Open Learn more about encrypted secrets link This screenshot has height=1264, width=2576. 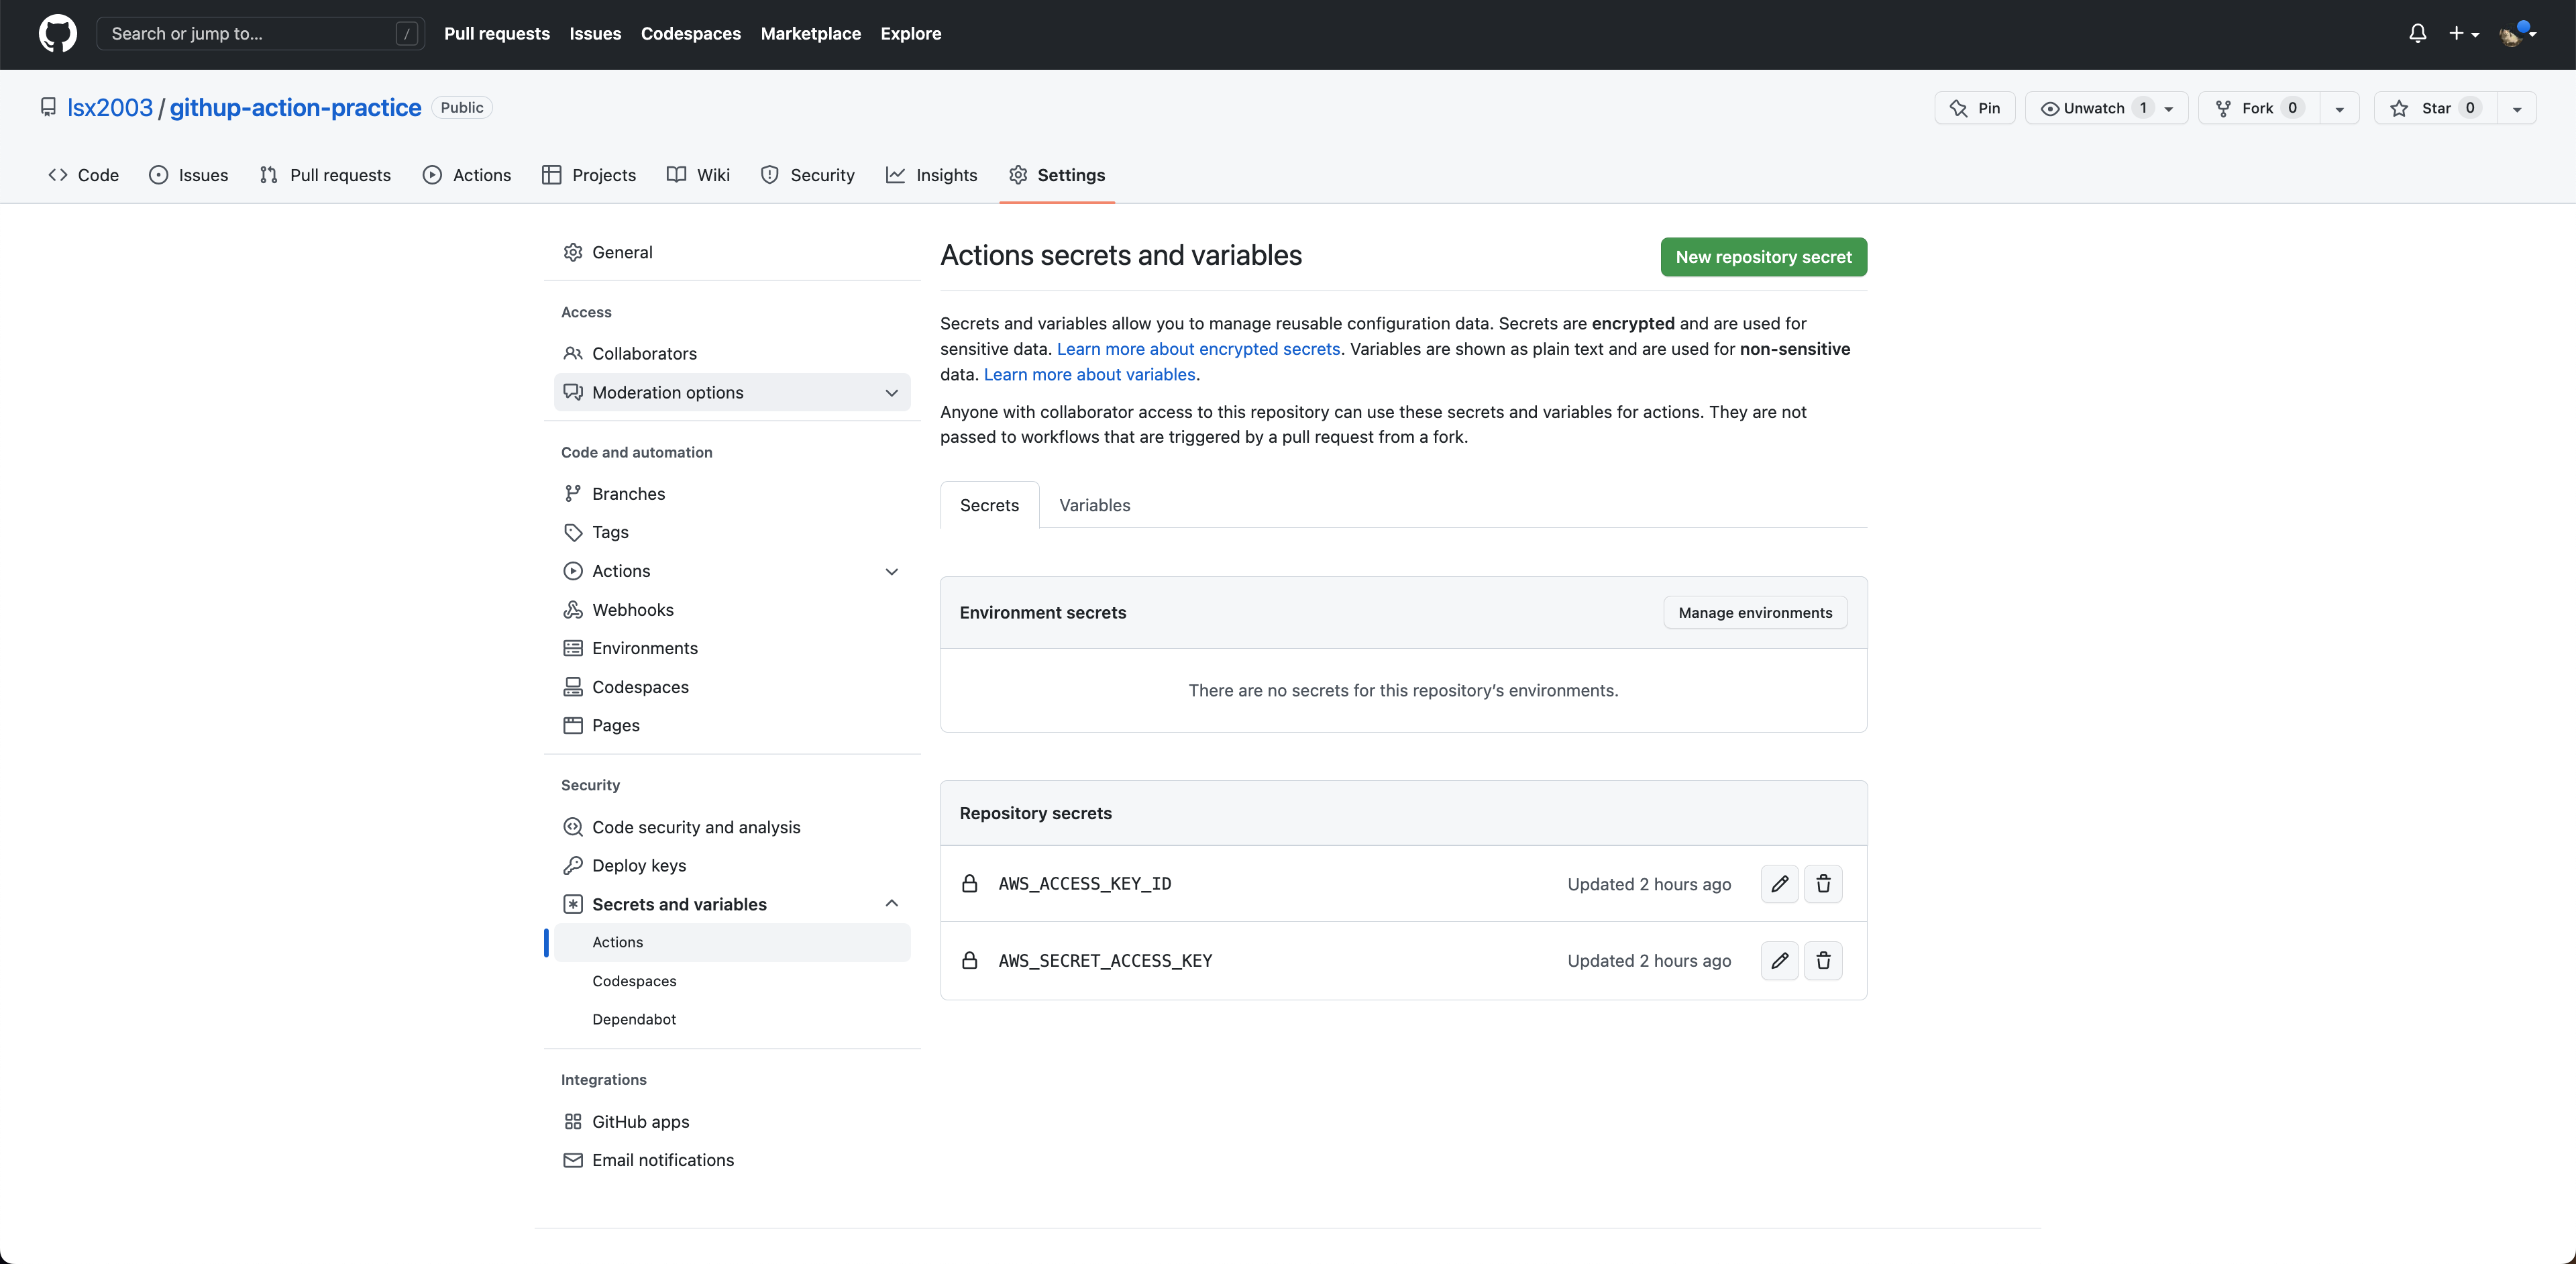pyautogui.click(x=1198, y=349)
